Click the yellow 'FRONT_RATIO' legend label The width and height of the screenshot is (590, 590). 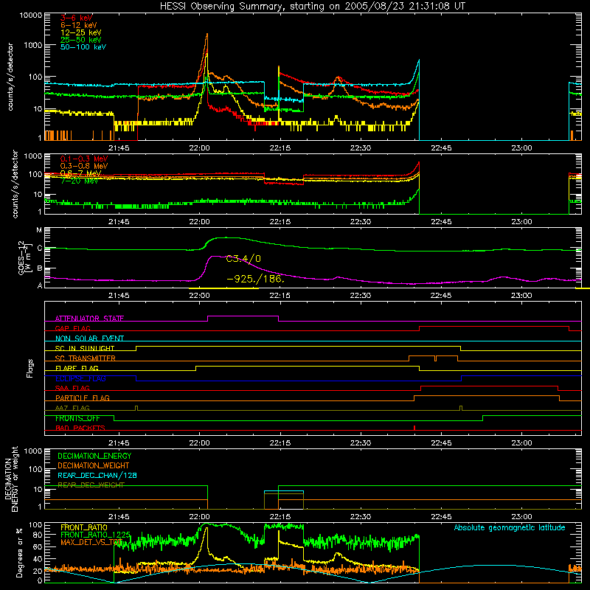(84, 527)
